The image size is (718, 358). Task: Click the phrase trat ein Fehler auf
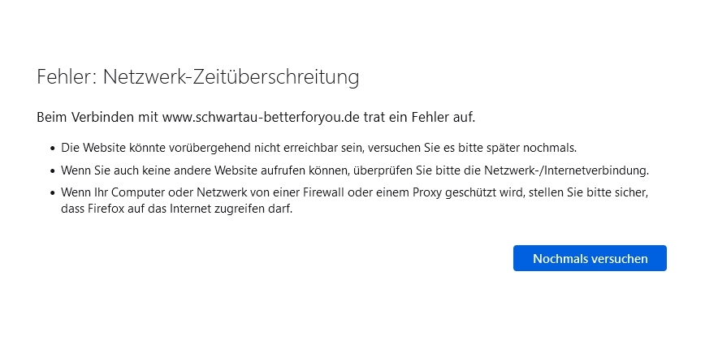419,118
